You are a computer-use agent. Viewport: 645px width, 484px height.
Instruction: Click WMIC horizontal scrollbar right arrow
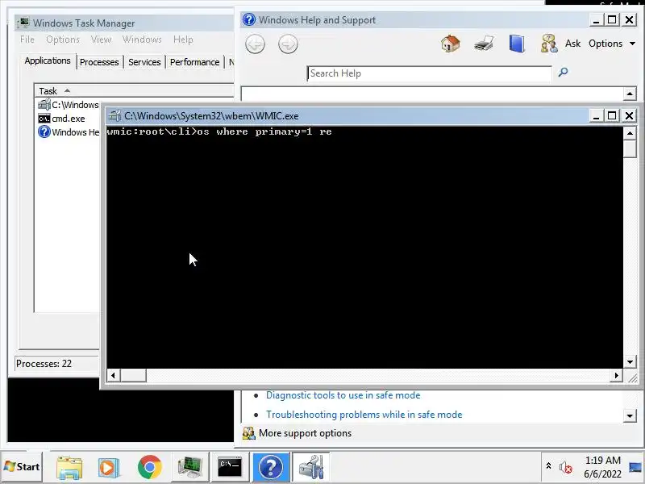[x=616, y=375]
